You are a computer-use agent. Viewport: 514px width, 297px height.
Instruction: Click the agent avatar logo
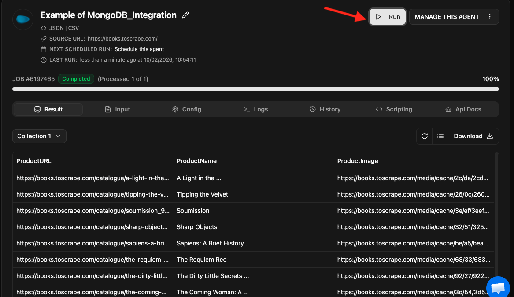23,19
